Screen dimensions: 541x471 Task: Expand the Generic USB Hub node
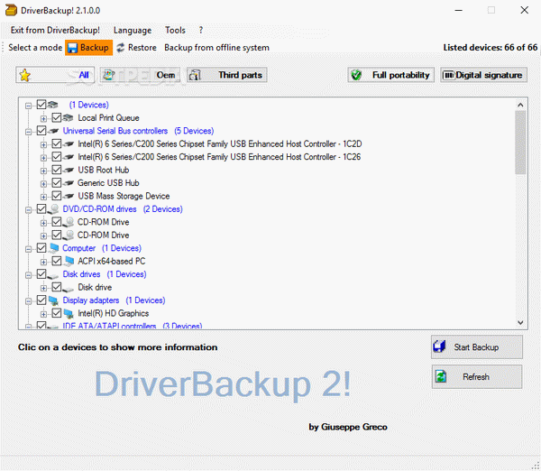pos(43,184)
